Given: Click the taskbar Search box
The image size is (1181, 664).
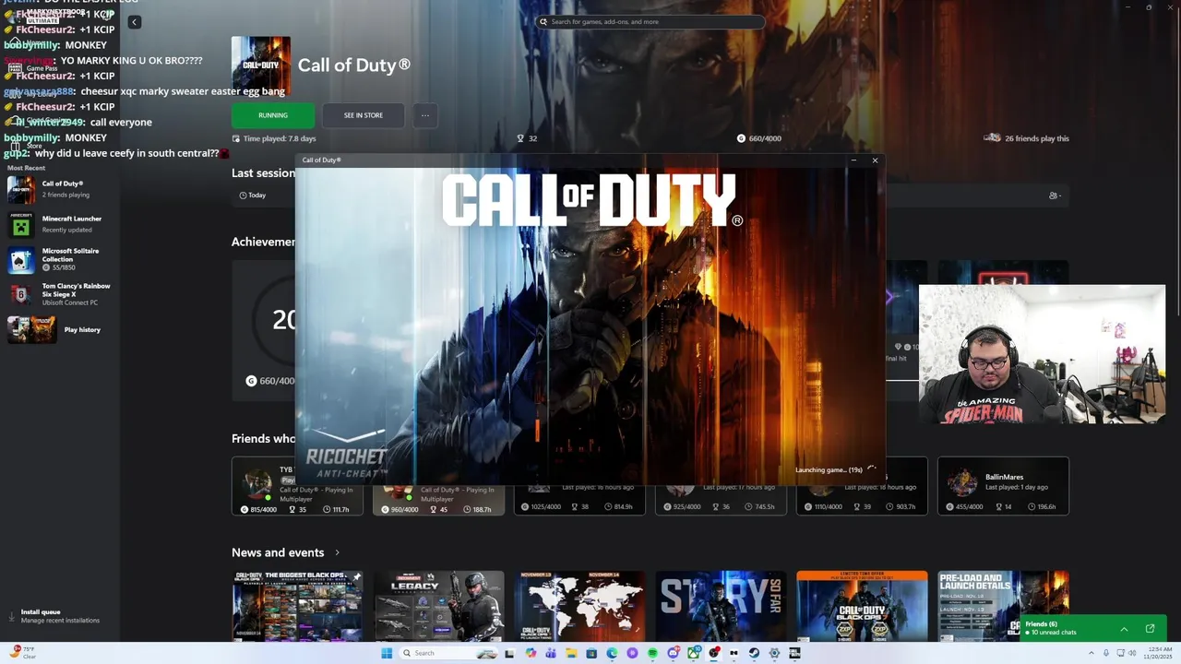Looking at the screenshot, I should click(448, 653).
